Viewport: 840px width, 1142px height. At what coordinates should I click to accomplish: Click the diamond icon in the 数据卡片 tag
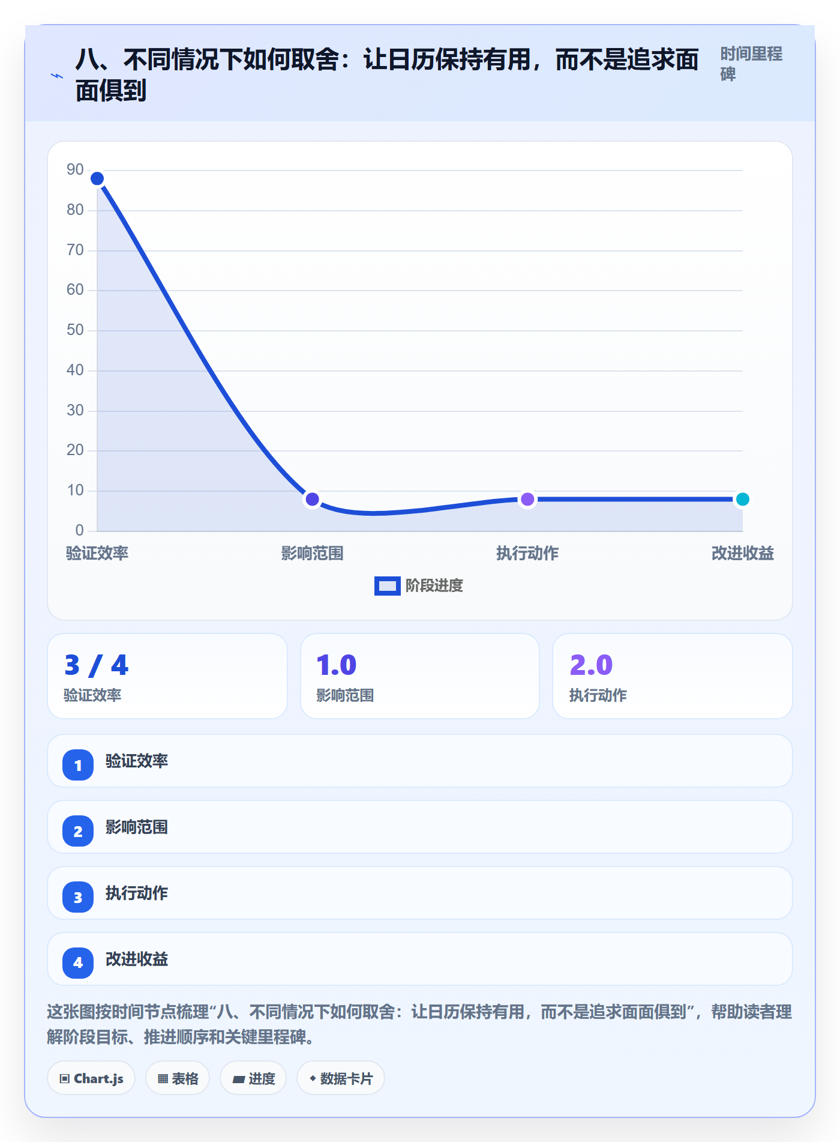point(313,1078)
